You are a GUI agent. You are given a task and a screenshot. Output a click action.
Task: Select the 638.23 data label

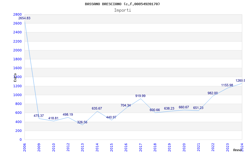169,108
